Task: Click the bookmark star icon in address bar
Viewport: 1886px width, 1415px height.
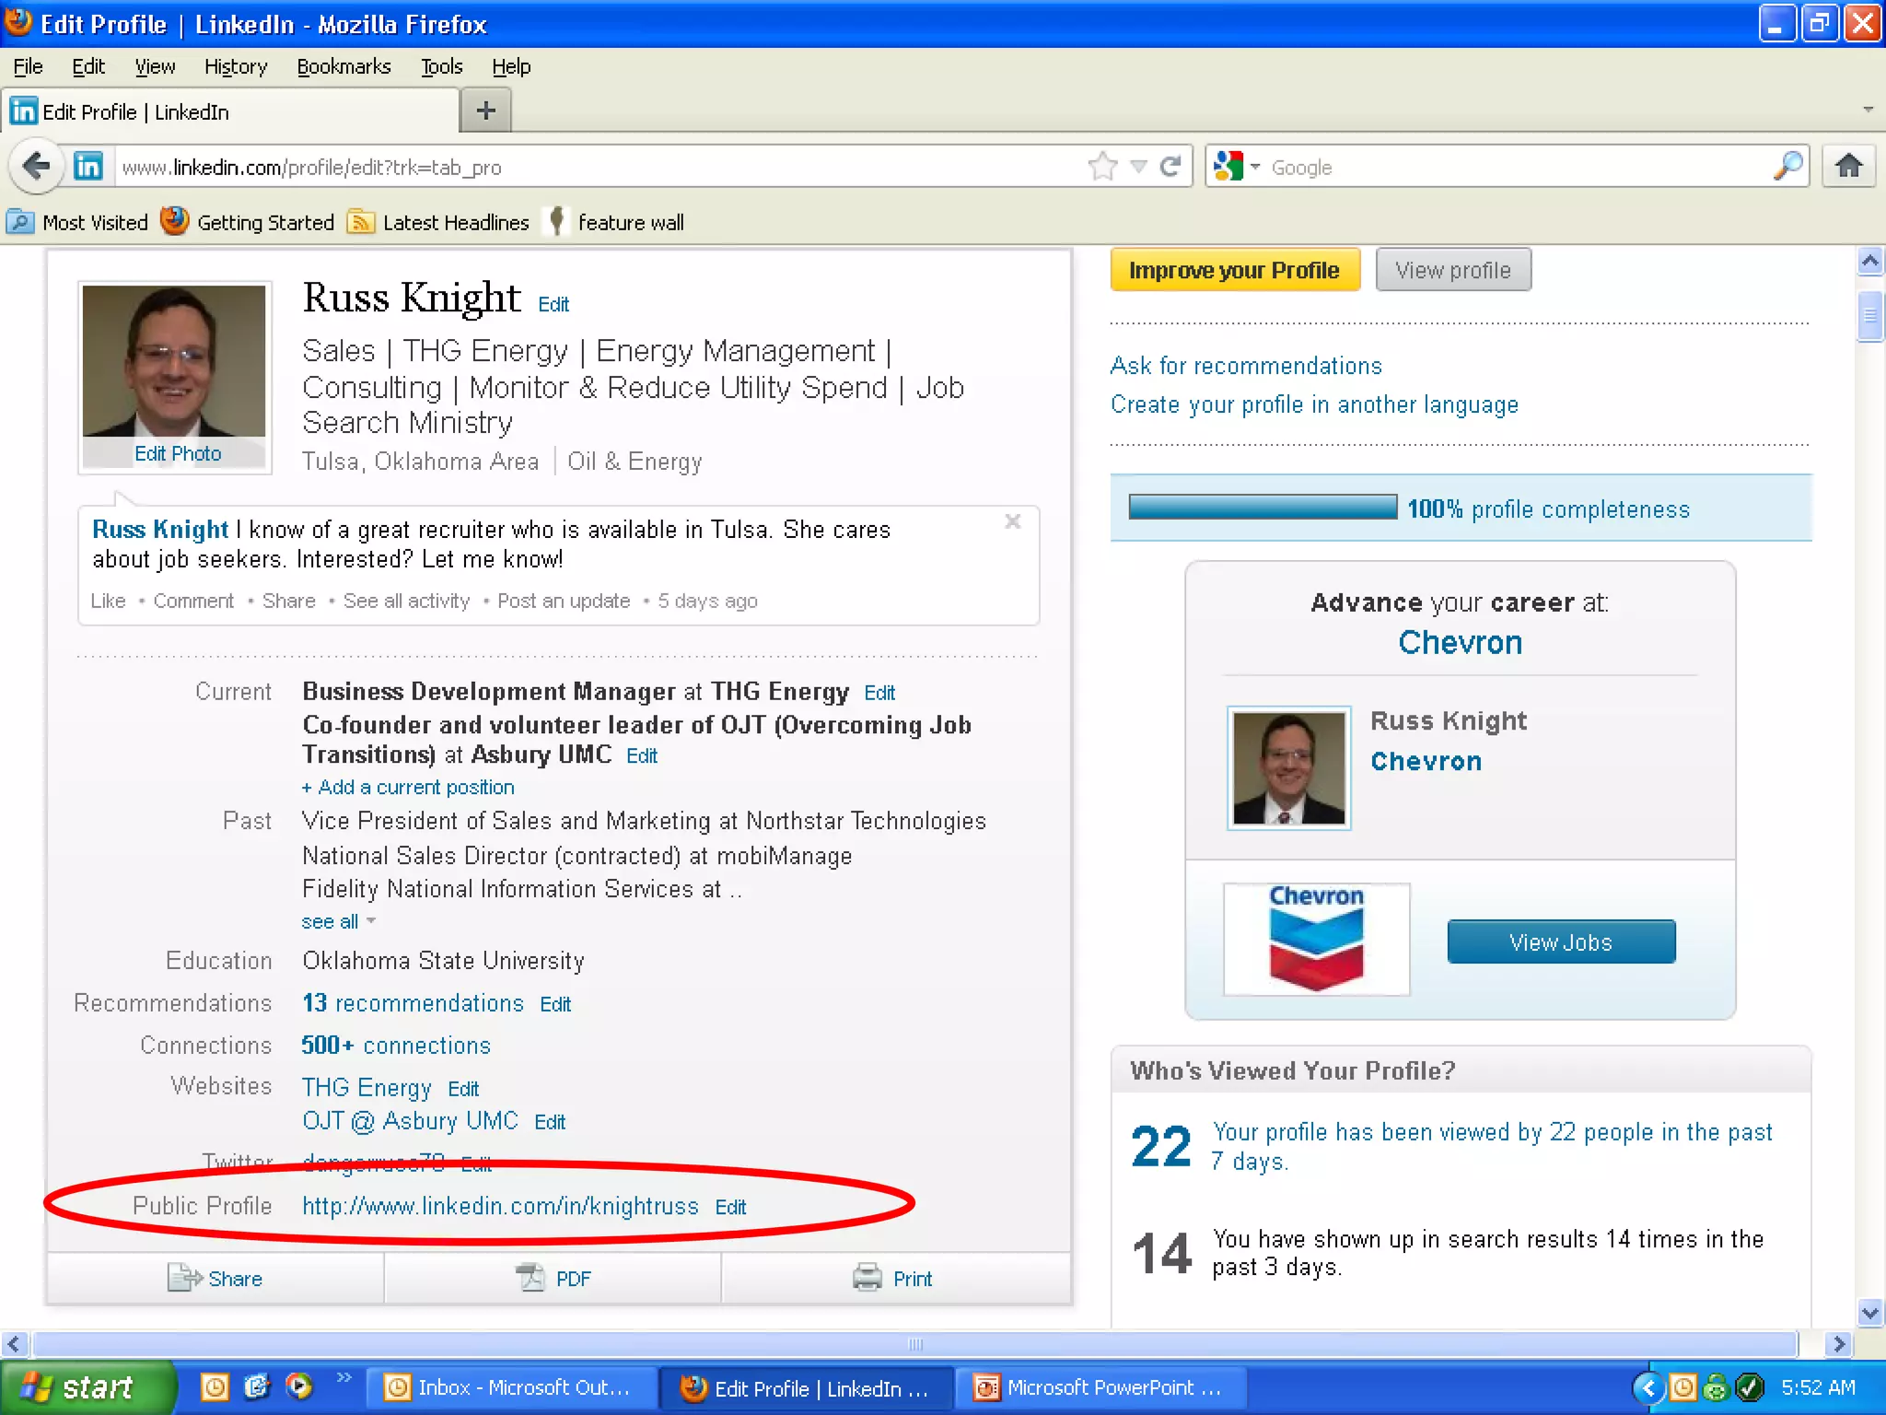Action: click(1102, 167)
